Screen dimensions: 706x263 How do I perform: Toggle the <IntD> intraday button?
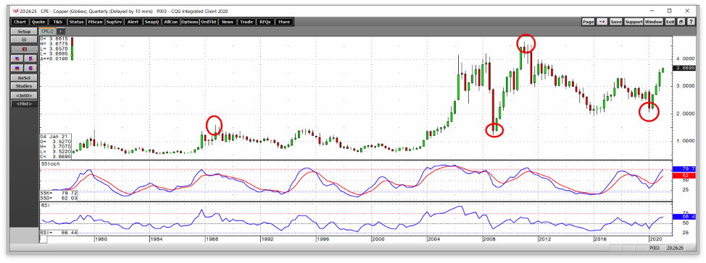click(x=24, y=95)
